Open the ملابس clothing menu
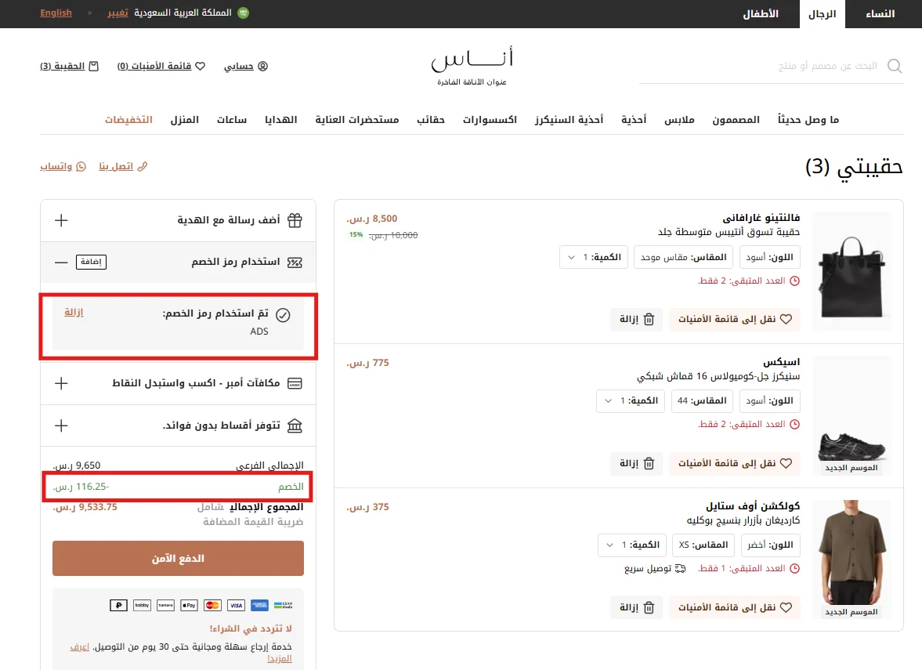922x670 pixels. point(679,120)
